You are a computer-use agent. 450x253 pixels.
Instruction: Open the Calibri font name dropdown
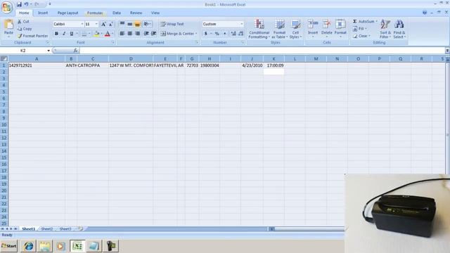click(82, 24)
